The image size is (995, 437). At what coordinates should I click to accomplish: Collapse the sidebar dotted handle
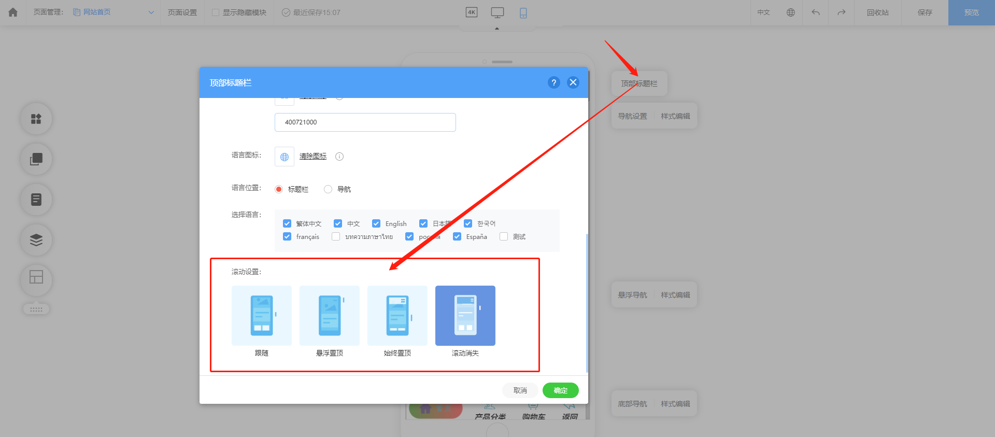pyautogui.click(x=36, y=309)
